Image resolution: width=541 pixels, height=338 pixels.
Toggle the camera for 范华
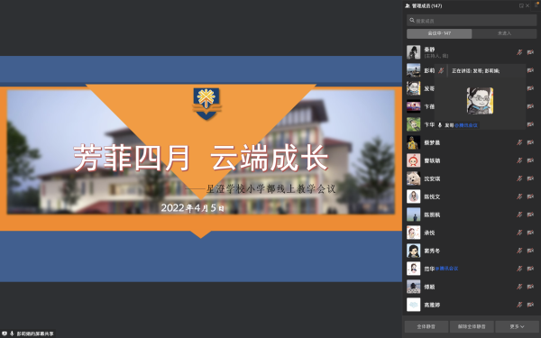click(x=530, y=269)
